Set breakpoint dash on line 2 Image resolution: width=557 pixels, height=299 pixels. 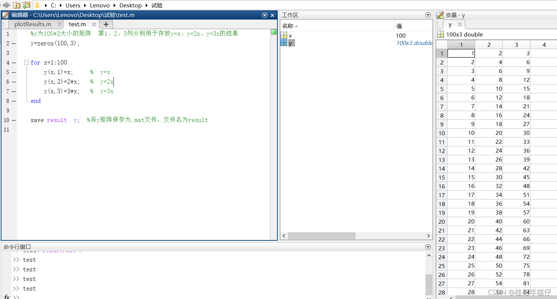(14, 43)
